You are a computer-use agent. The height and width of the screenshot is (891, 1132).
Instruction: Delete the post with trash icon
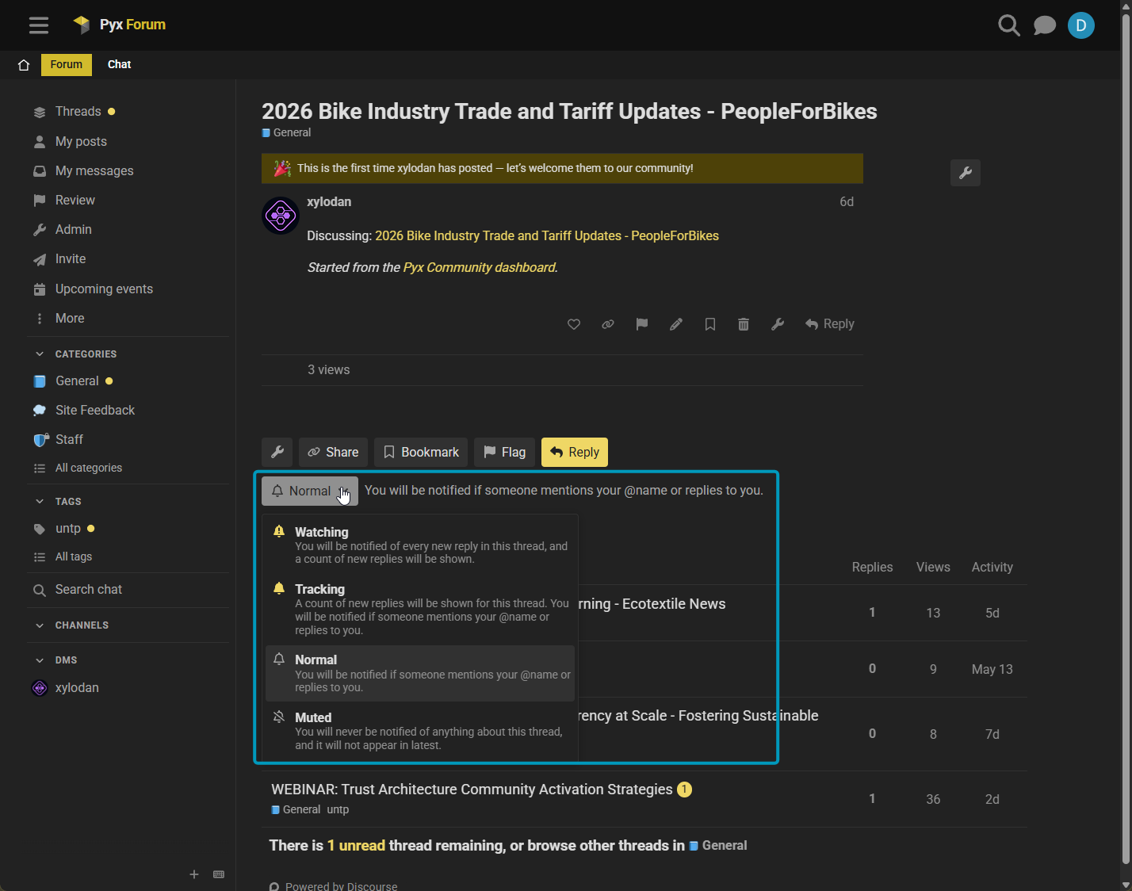(744, 324)
